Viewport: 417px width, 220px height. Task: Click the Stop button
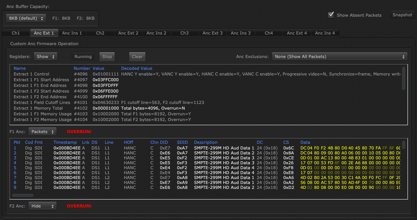pos(107,57)
